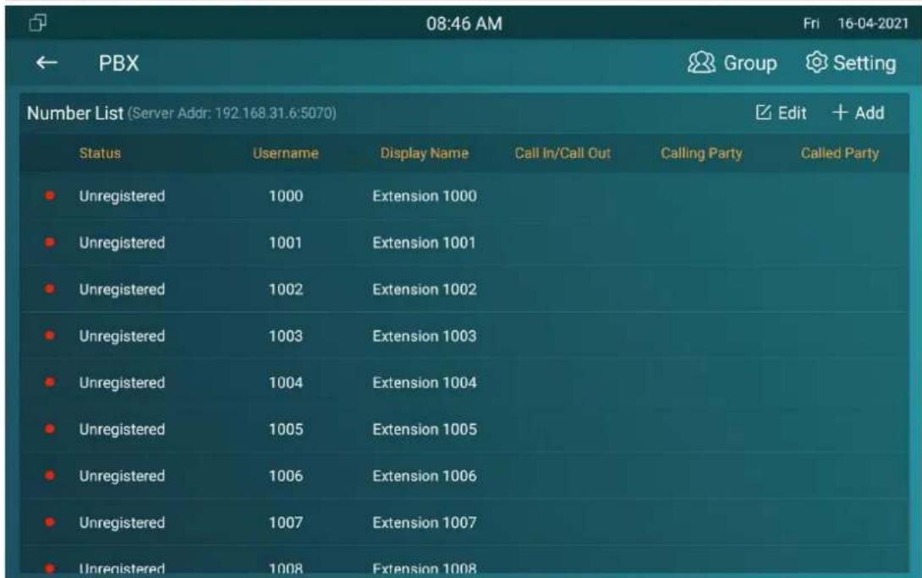Click the Server Addr 192.168.31.6:5070 text

click(x=233, y=112)
